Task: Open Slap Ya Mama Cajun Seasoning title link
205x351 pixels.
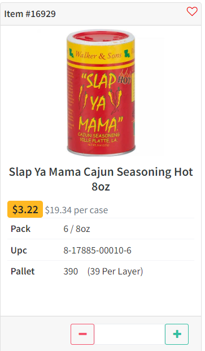Action: (x=101, y=179)
